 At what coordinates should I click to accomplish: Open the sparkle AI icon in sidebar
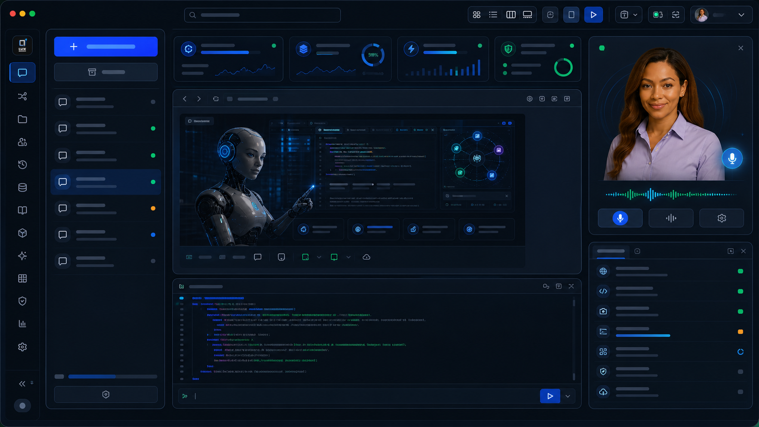tap(22, 256)
